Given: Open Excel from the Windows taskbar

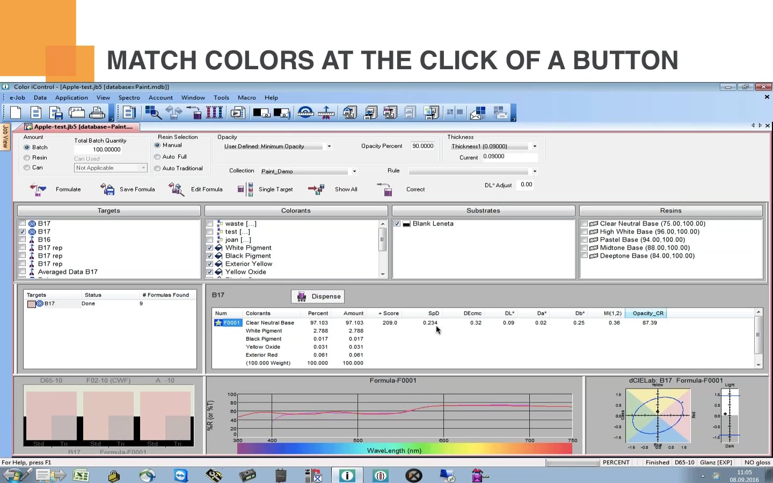Looking at the screenshot, I should coord(81,475).
